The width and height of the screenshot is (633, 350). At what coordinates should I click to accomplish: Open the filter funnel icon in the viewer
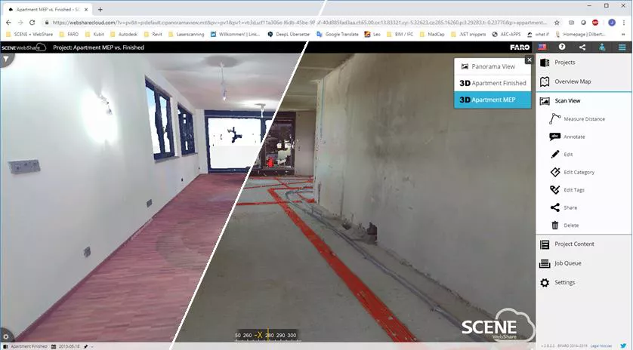[5, 59]
